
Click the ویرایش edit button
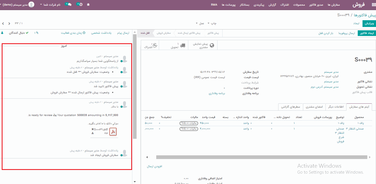[x=369, y=24]
